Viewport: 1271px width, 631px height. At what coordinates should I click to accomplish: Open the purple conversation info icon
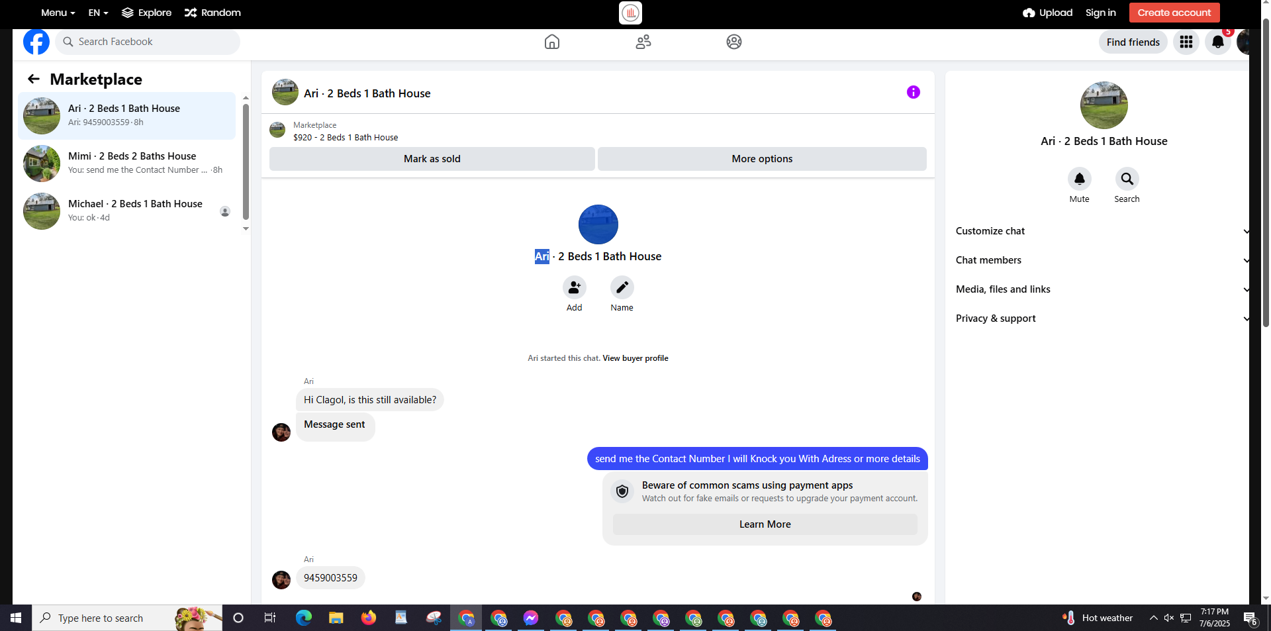[914, 92]
